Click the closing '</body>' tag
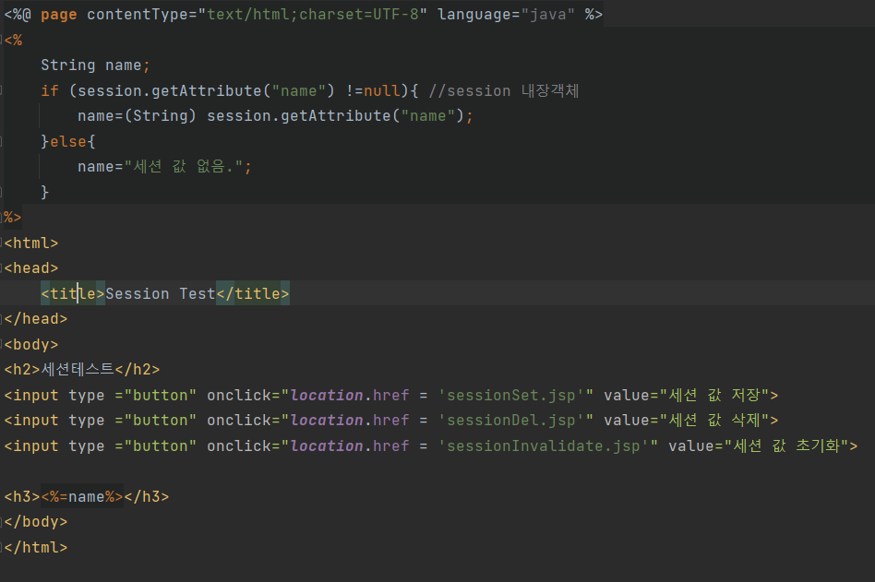875x582 pixels. click(36, 522)
